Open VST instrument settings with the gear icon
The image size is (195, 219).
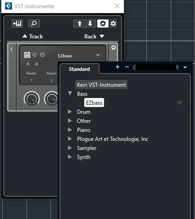pos(113,23)
